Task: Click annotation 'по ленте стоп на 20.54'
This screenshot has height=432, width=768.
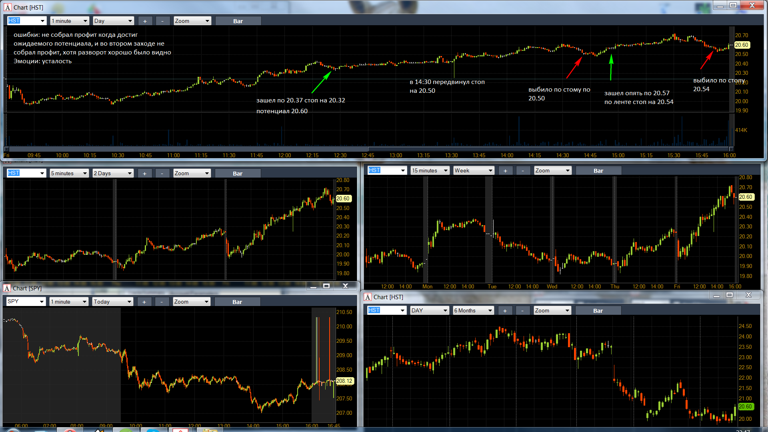Action: (x=639, y=102)
